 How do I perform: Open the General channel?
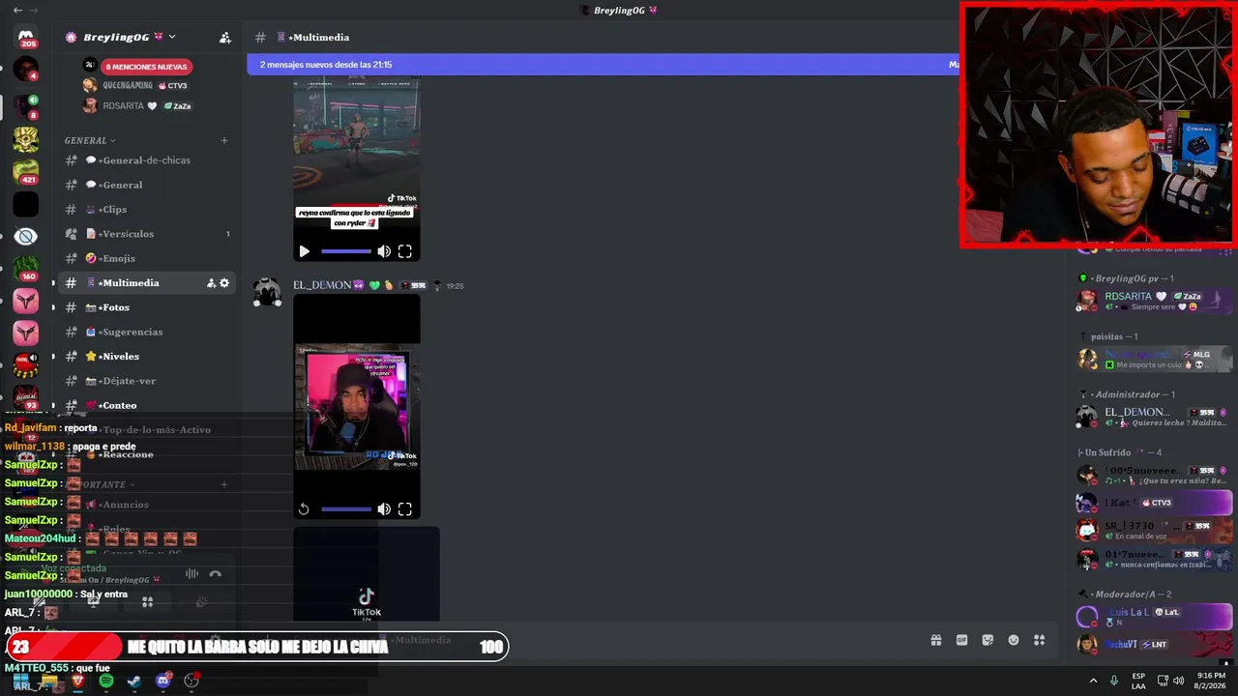click(145, 185)
